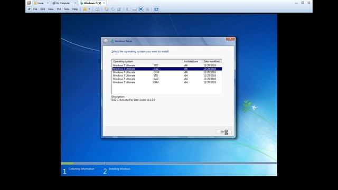Select the Windows 7 (2) tab
The image size is (338, 190).
click(x=92, y=3)
